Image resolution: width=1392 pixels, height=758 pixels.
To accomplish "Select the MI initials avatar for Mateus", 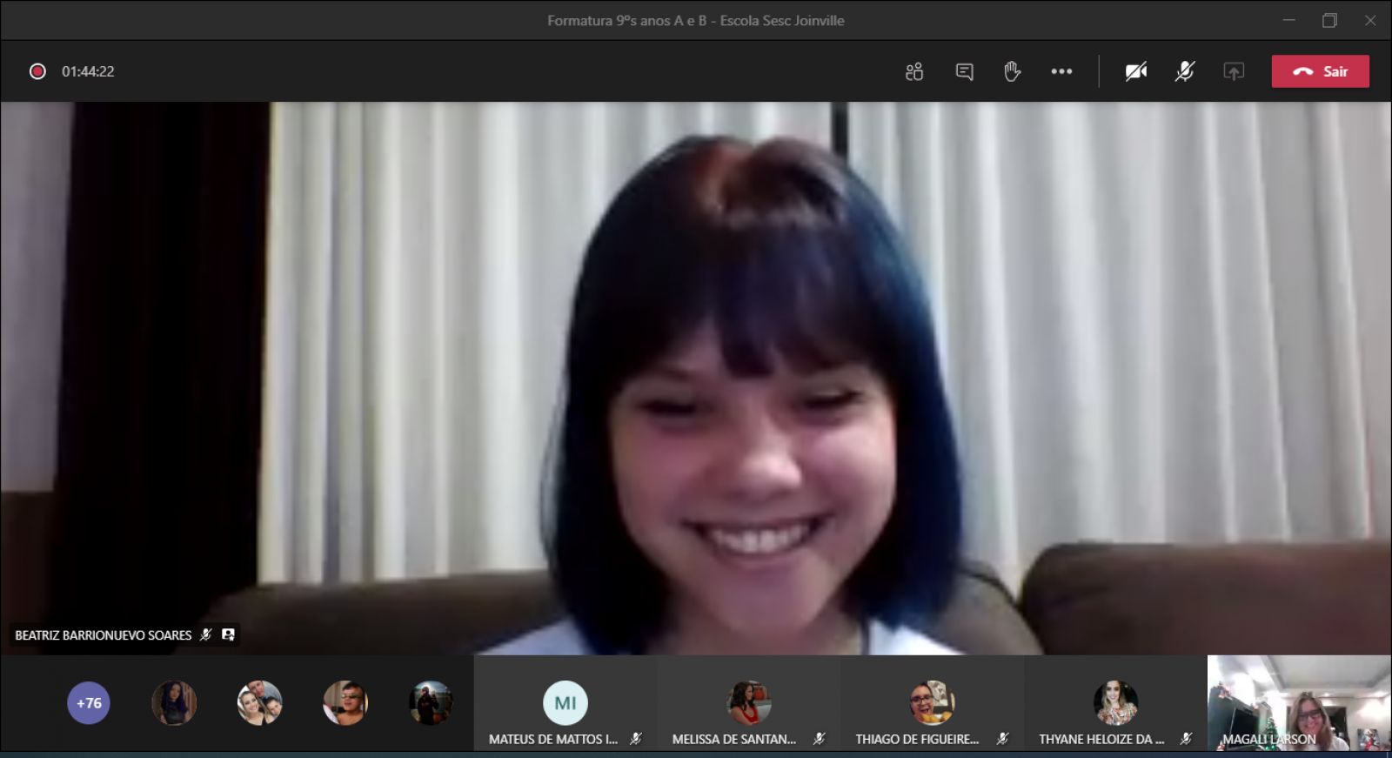I will click(565, 703).
